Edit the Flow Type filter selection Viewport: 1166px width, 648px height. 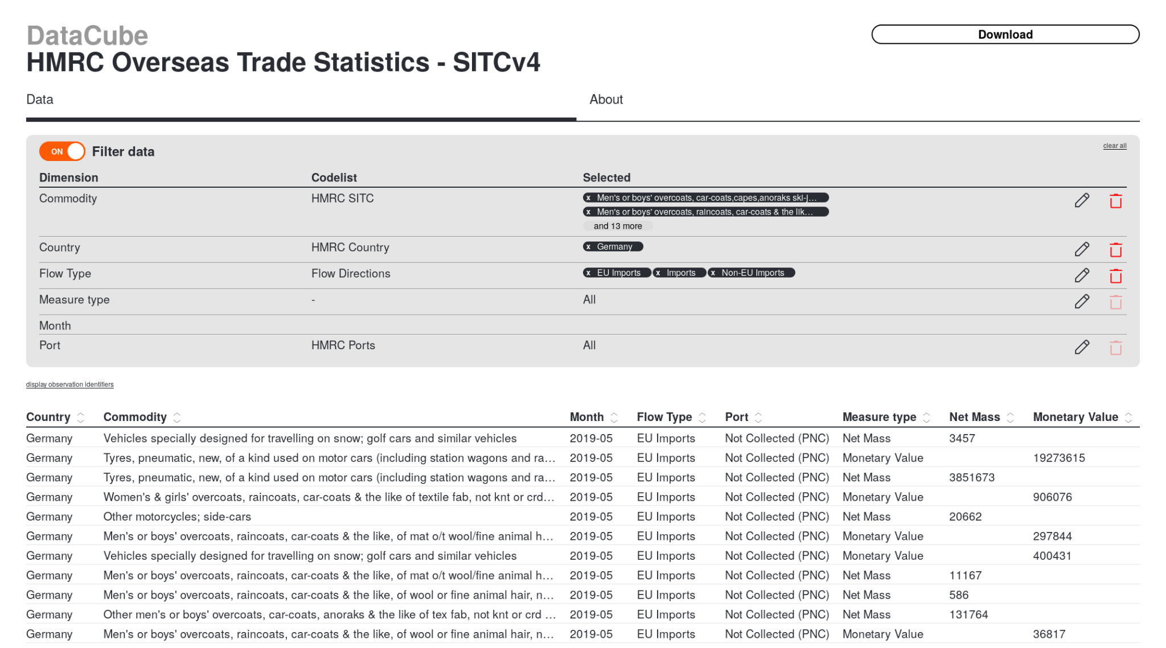(x=1082, y=276)
